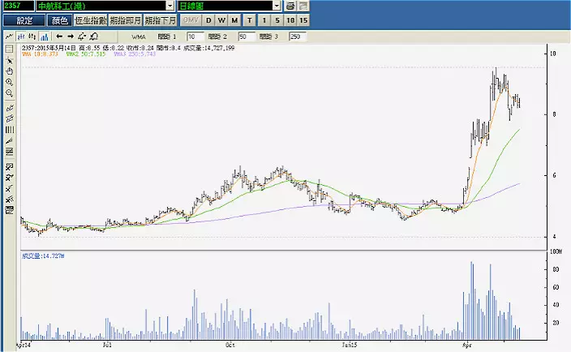
Task: Toggle the weekly 'W' period button
Action: tap(221, 20)
